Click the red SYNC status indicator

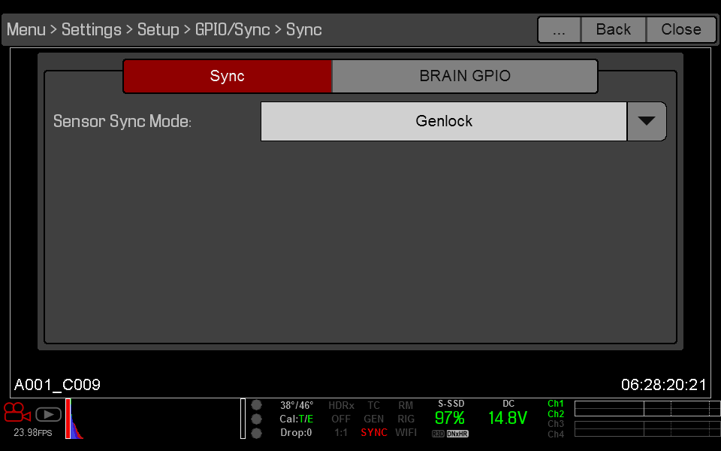tap(374, 433)
